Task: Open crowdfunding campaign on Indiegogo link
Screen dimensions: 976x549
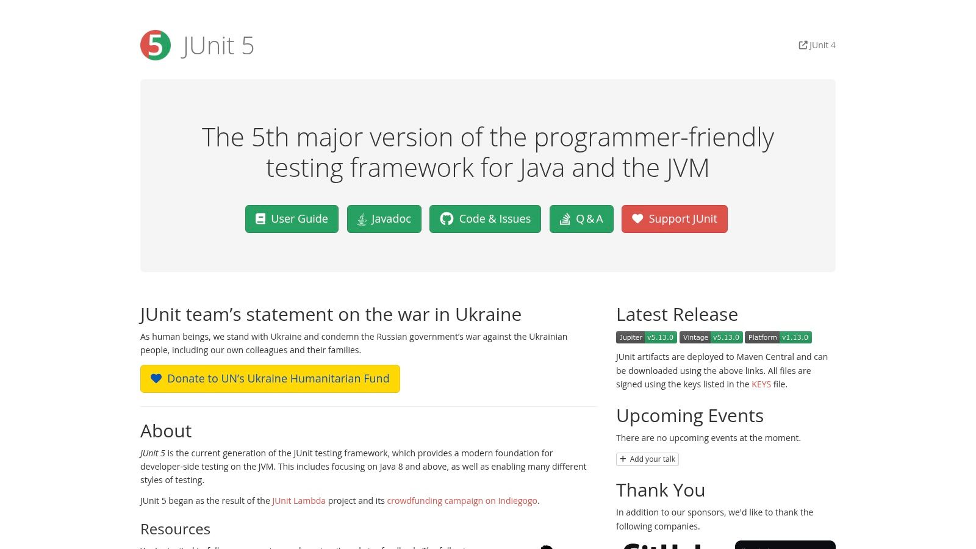Action: (x=462, y=501)
